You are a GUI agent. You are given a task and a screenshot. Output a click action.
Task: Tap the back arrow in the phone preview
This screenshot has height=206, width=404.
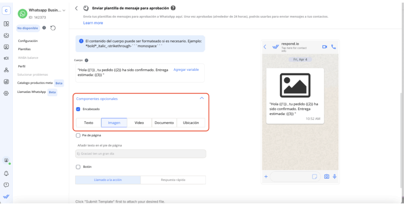click(x=265, y=47)
